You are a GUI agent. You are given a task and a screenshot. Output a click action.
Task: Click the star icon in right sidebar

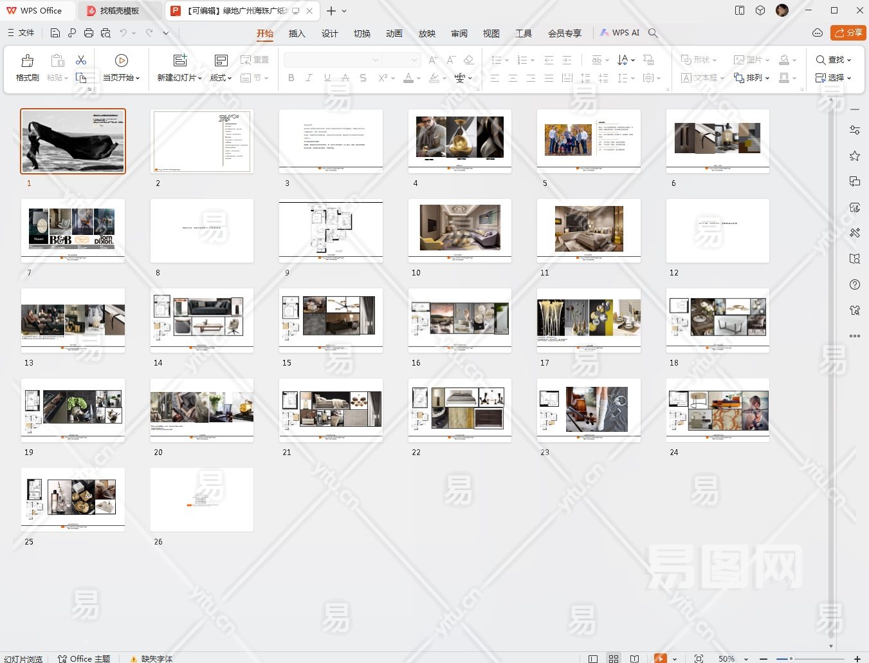pyautogui.click(x=854, y=156)
